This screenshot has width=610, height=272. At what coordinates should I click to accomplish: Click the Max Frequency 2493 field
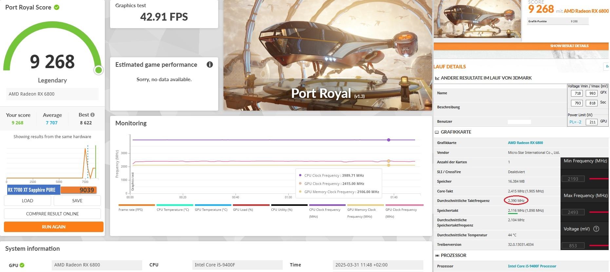click(573, 212)
